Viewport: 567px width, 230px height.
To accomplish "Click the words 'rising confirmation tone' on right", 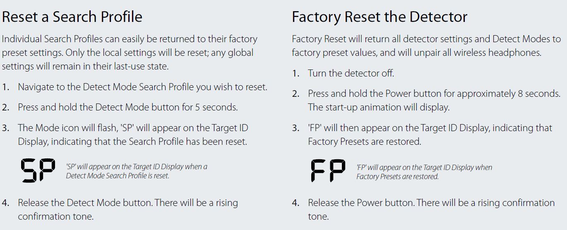I will (431, 210).
